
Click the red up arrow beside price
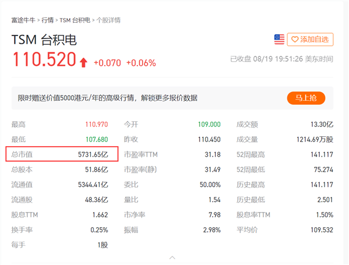[x=84, y=61]
